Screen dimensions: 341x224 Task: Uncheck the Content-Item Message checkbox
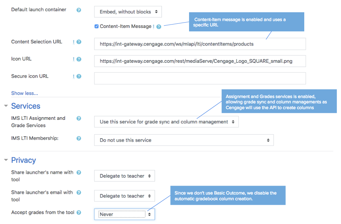[x=96, y=26]
